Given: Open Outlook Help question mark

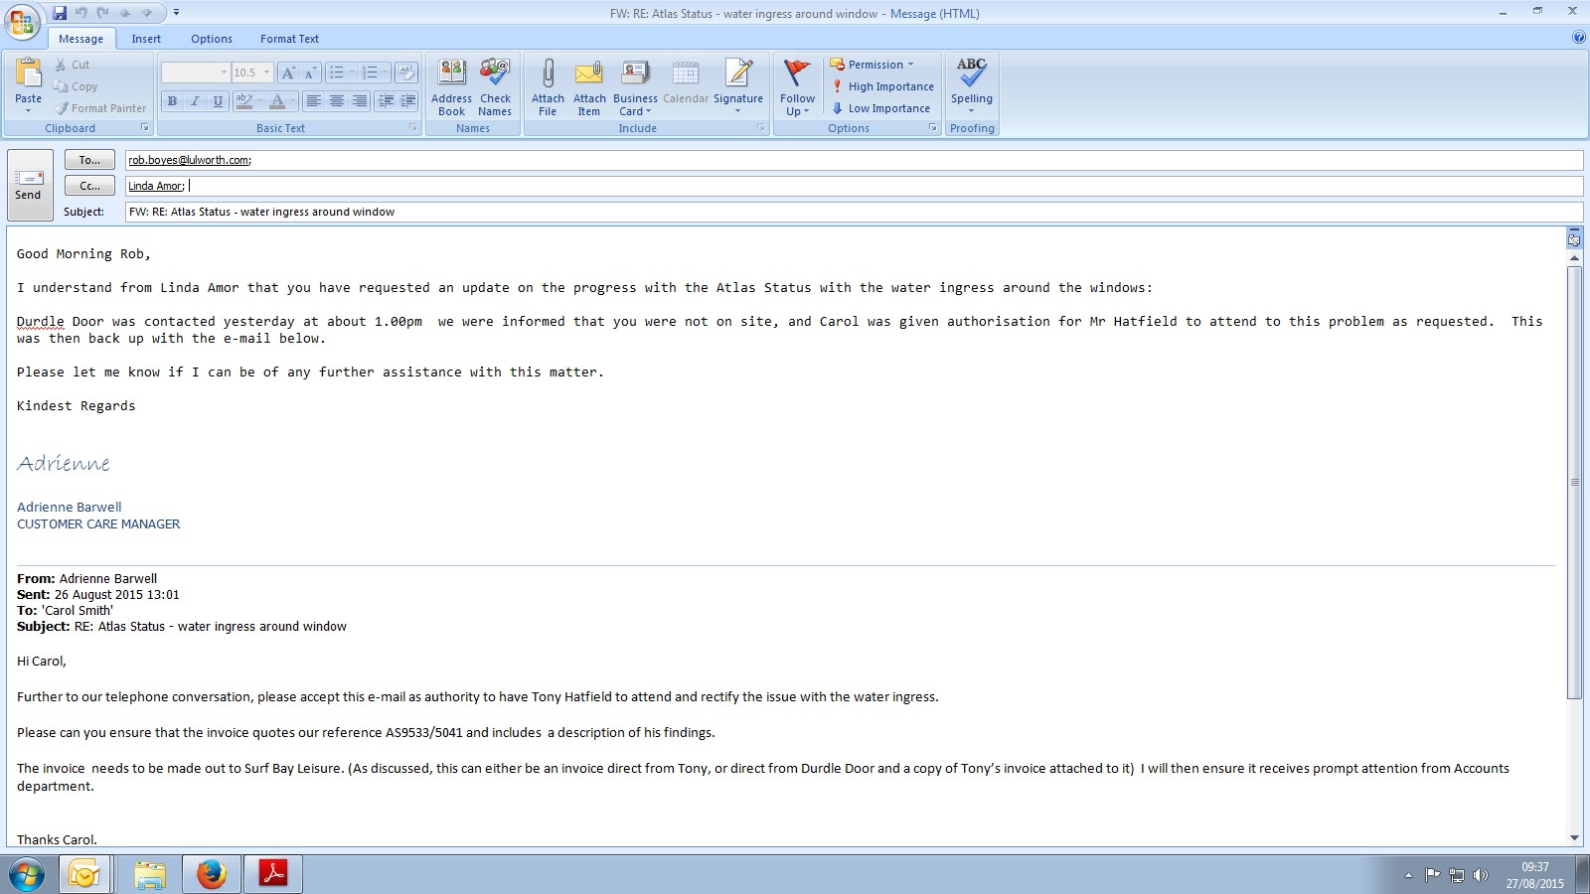Looking at the screenshot, I should 1579,38.
